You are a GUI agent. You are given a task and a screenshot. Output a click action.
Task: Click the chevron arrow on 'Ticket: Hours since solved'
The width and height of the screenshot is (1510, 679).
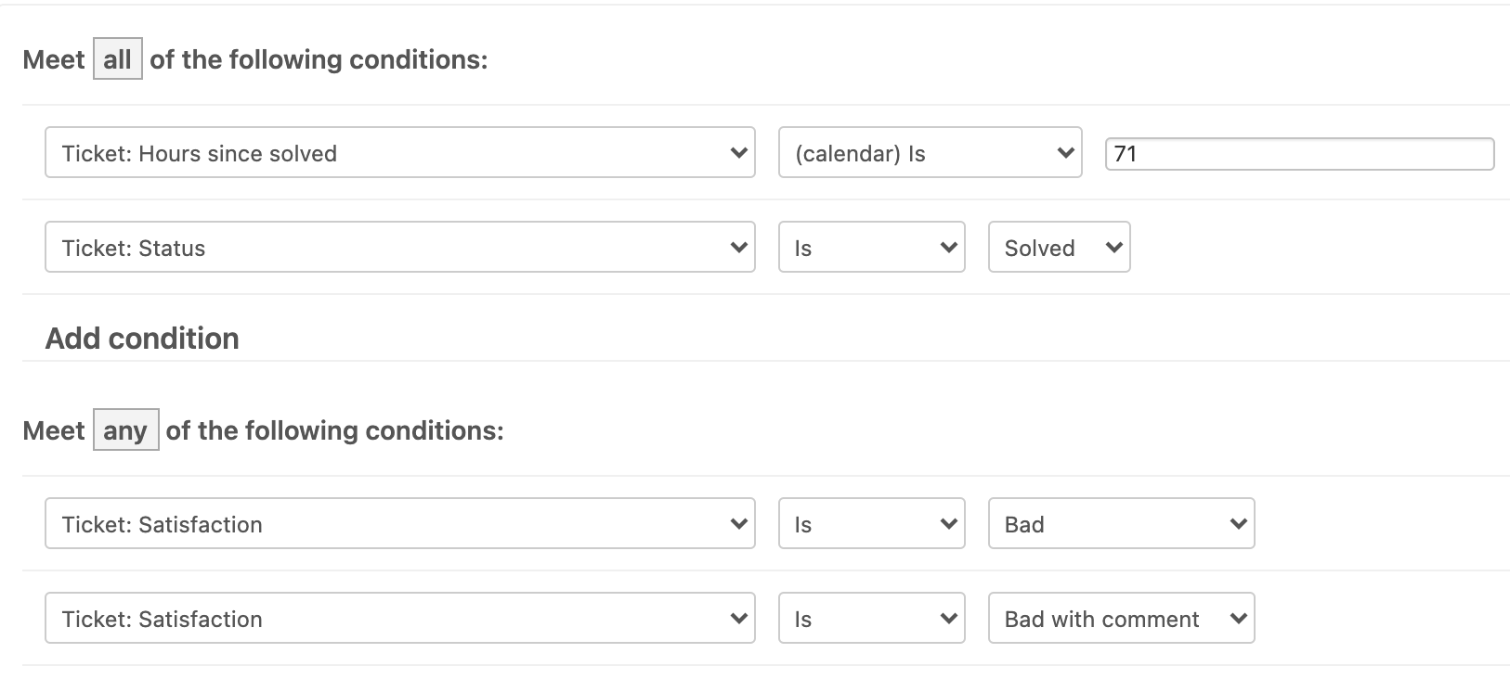click(x=739, y=153)
